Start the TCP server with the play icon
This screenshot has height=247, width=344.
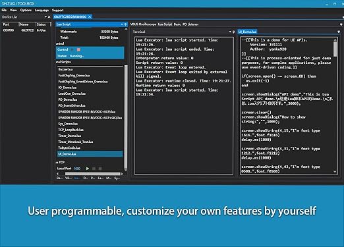coord(88,169)
